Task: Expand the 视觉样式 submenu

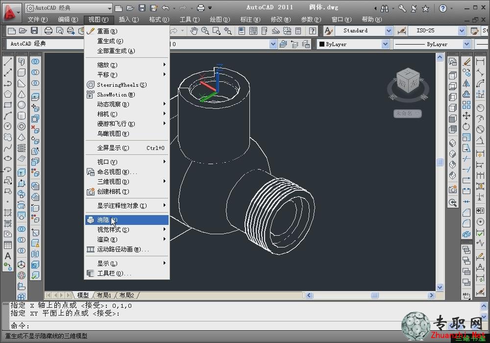Action: pos(127,230)
